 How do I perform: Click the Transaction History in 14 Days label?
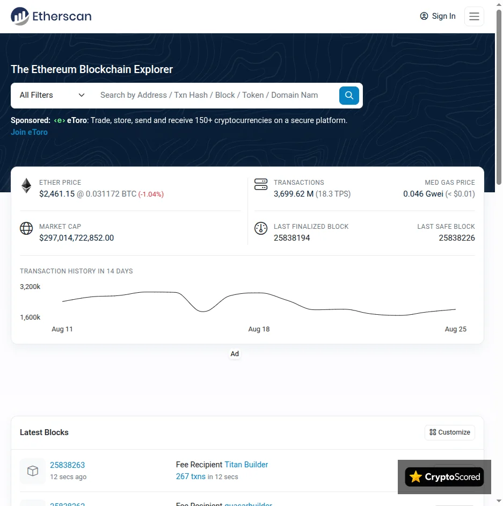point(76,271)
